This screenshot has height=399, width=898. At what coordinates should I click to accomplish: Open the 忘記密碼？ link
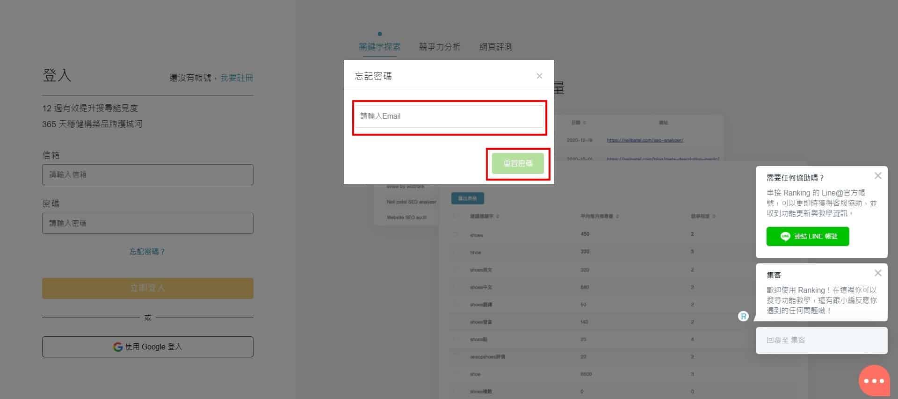(147, 252)
